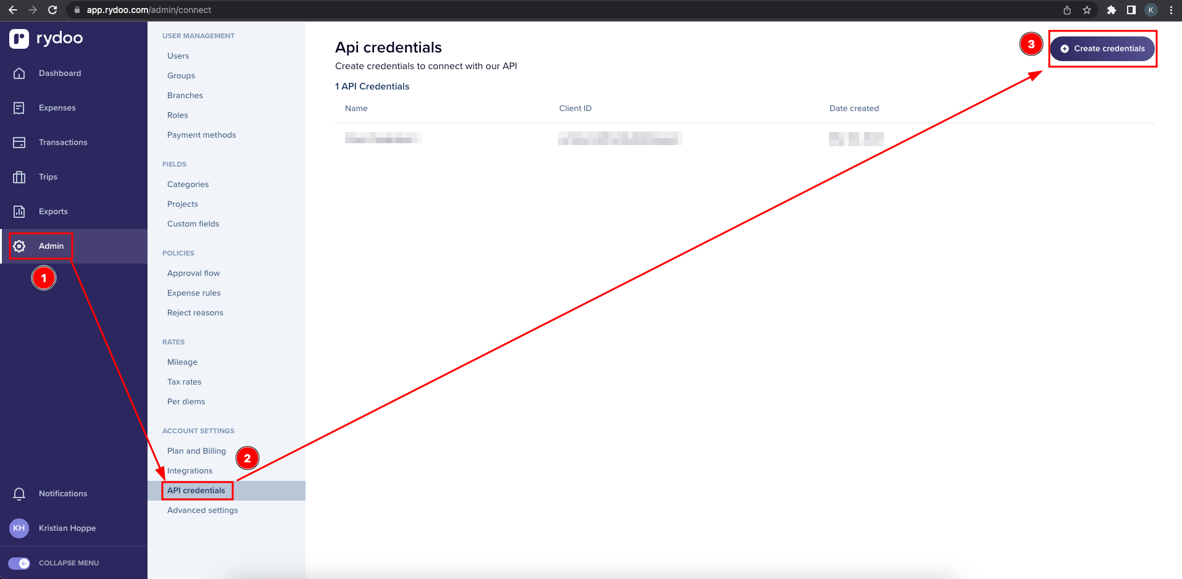Open the Roles admin page

coord(178,115)
